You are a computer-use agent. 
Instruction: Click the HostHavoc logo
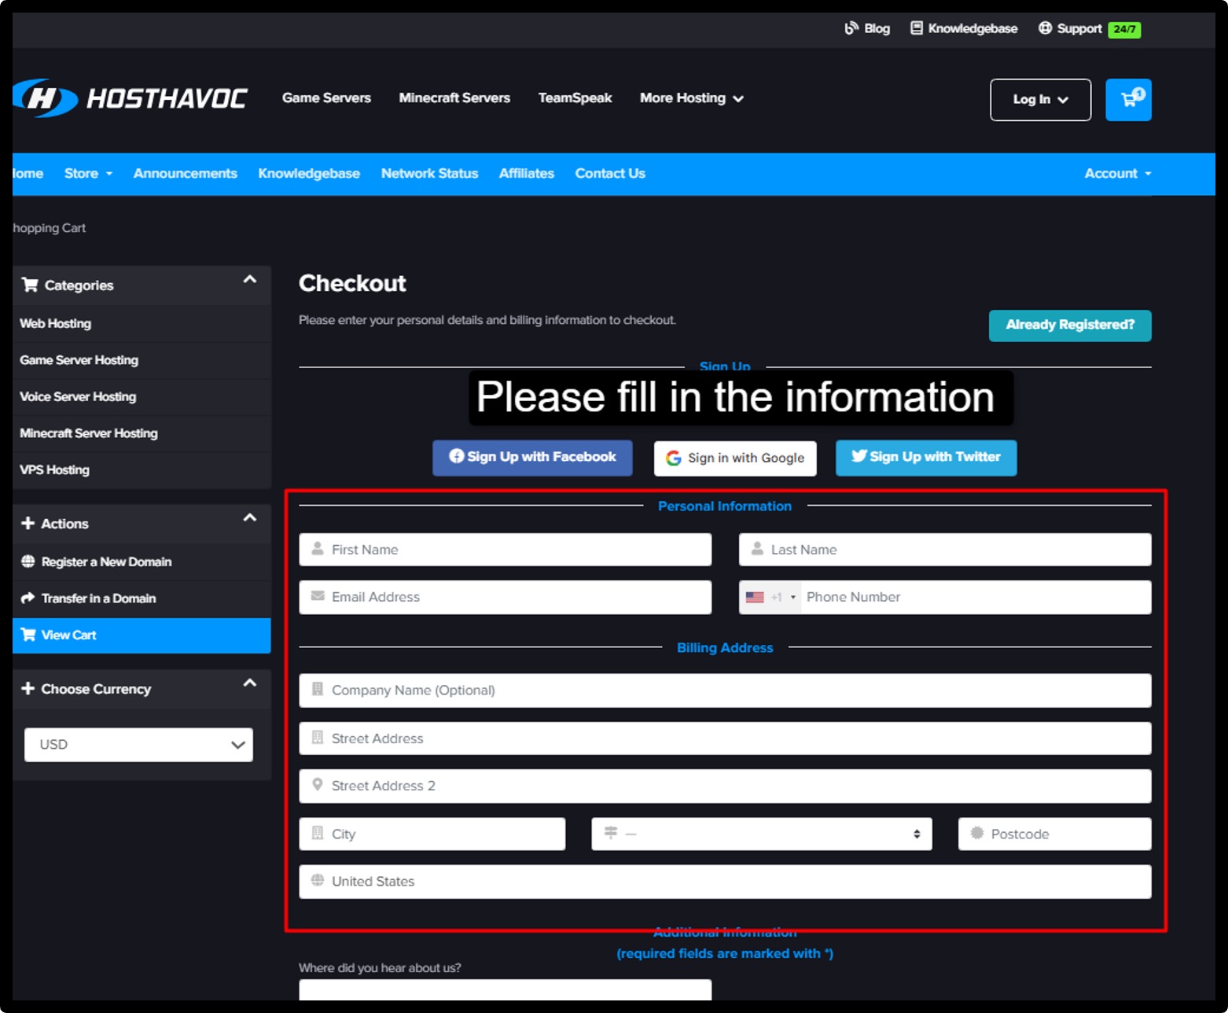point(131,98)
